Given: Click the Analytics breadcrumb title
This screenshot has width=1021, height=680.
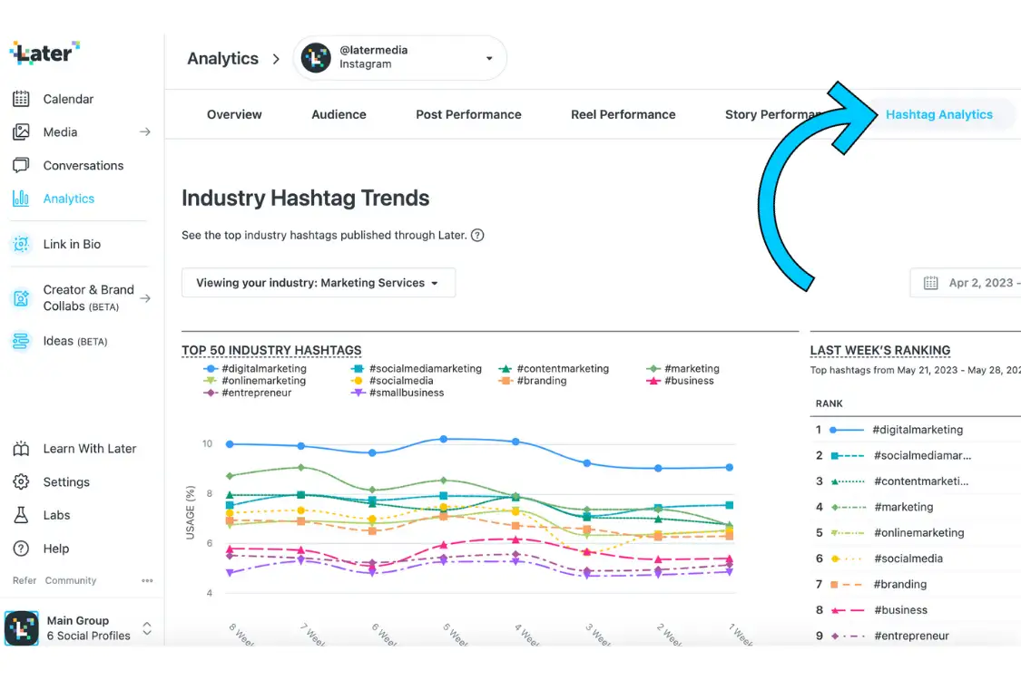Looking at the screenshot, I should pyautogui.click(x=222, y=59).
